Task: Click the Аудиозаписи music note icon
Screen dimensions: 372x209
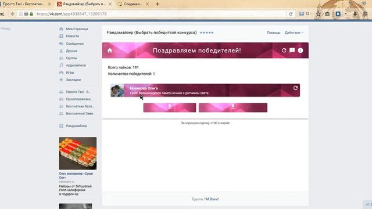Action: (61, 65)
